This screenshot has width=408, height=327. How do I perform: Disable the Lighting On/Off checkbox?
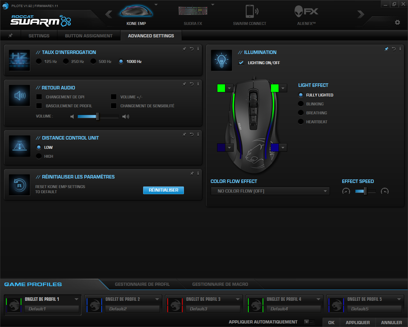pyautogui.click(x=241, y=63)
